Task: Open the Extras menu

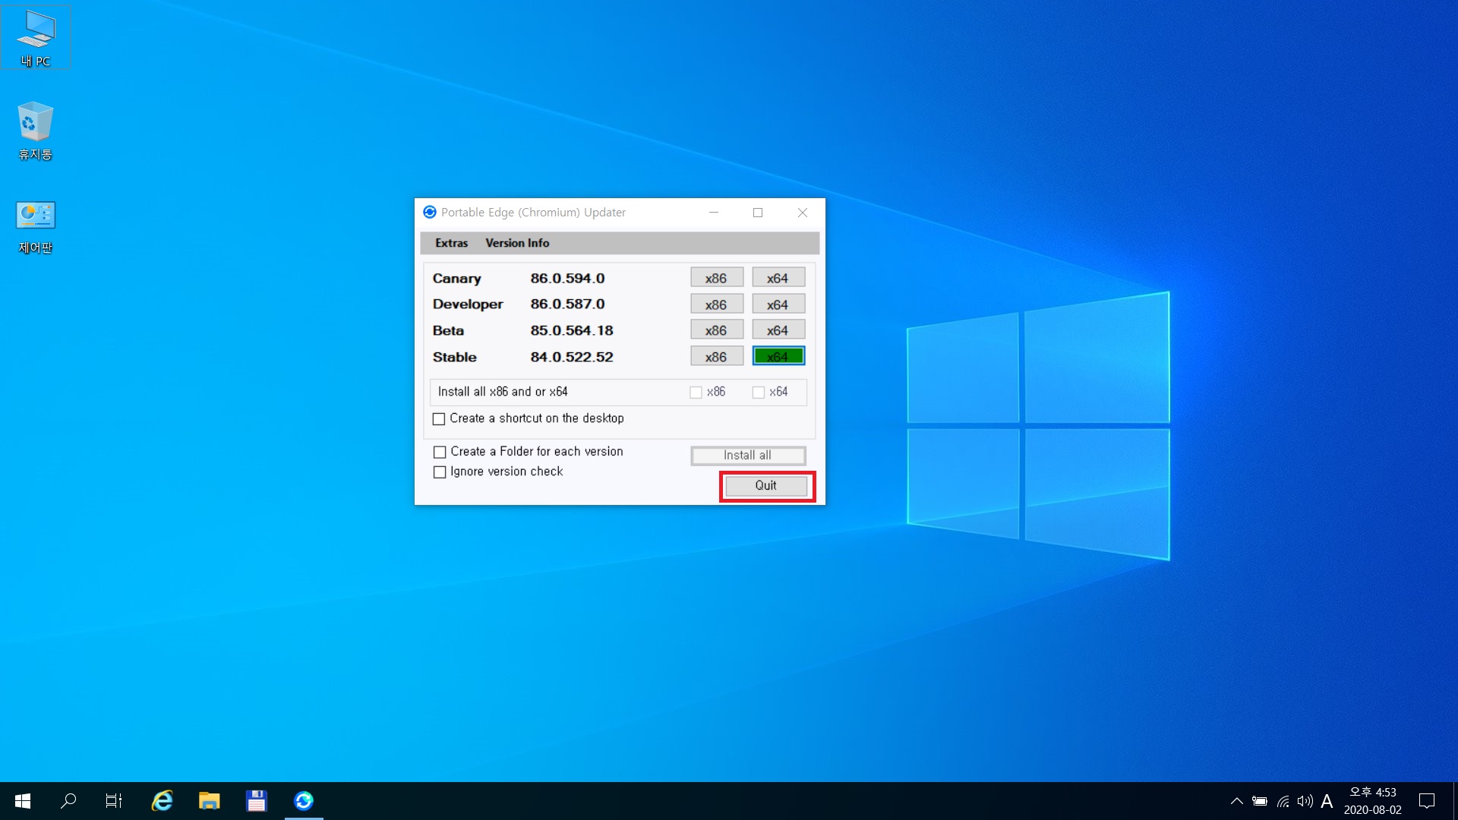Action: (451, 243)
